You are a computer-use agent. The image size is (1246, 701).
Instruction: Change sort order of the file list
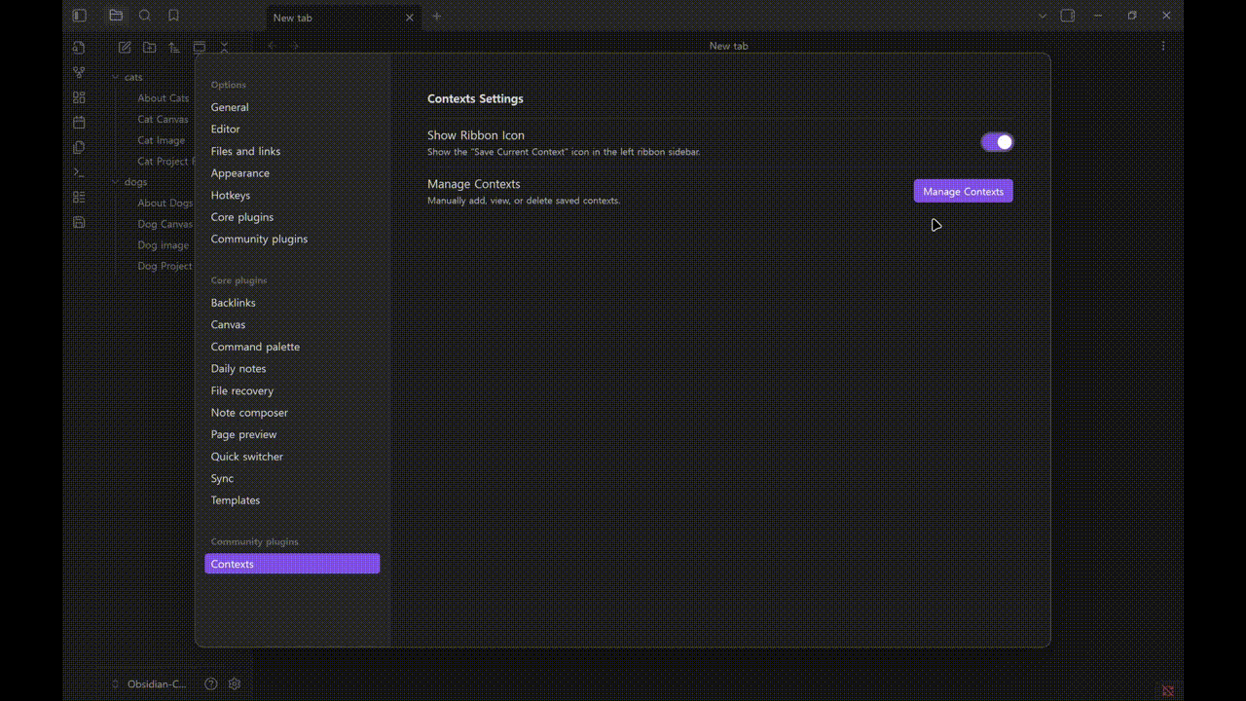click(174, 47)
